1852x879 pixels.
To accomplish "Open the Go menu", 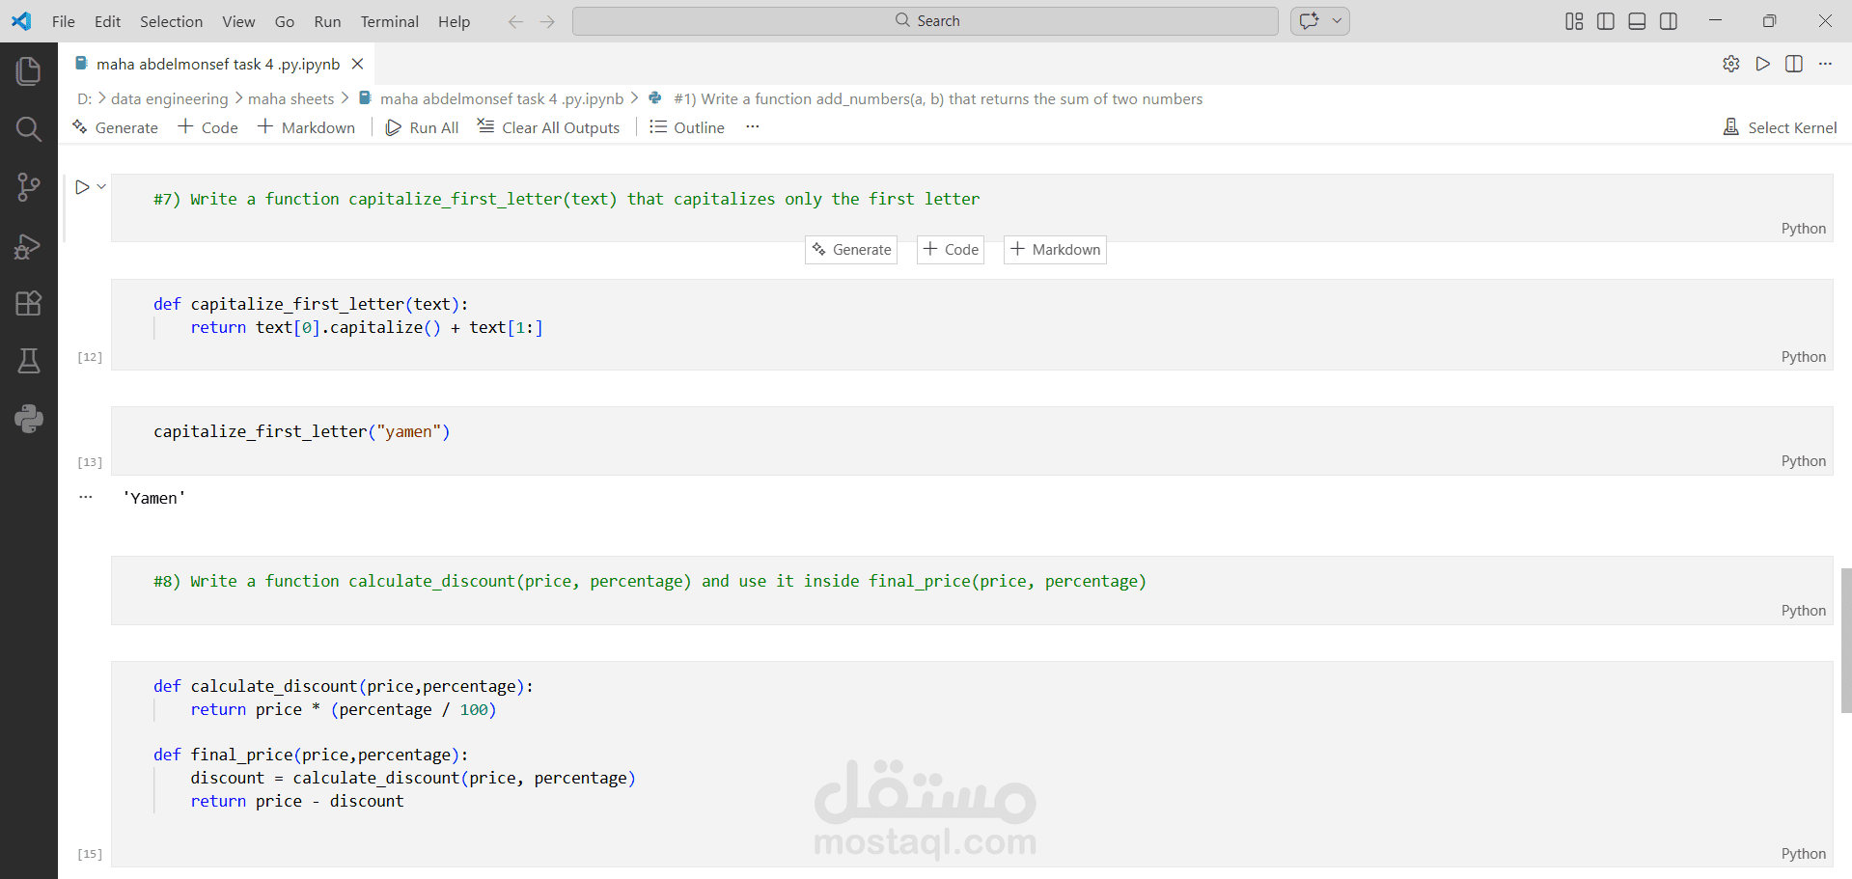I will [285, 21].
